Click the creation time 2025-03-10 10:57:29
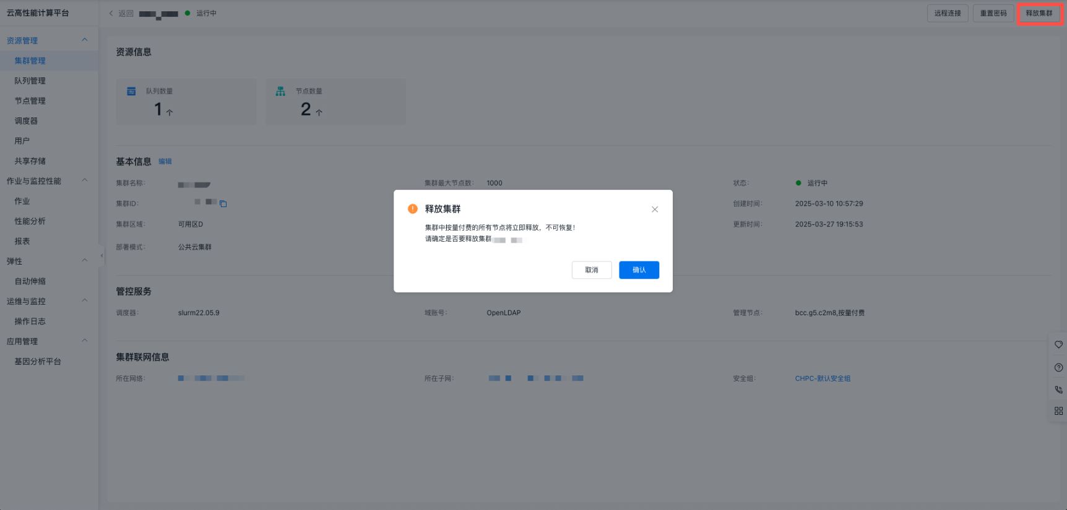This screenshot has height=510, width=1067. click(829, 203)
